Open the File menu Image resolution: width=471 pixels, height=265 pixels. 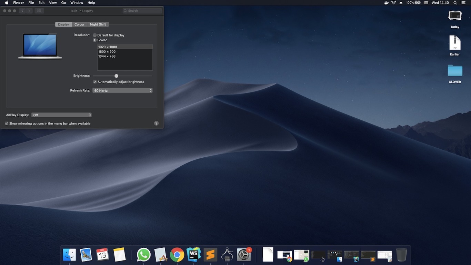tap(31, 3)
